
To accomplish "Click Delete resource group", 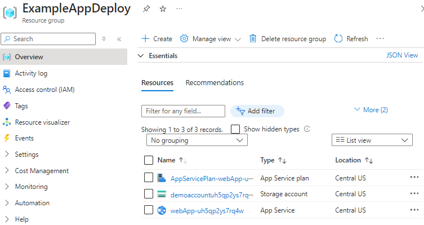I will [288, 39].
